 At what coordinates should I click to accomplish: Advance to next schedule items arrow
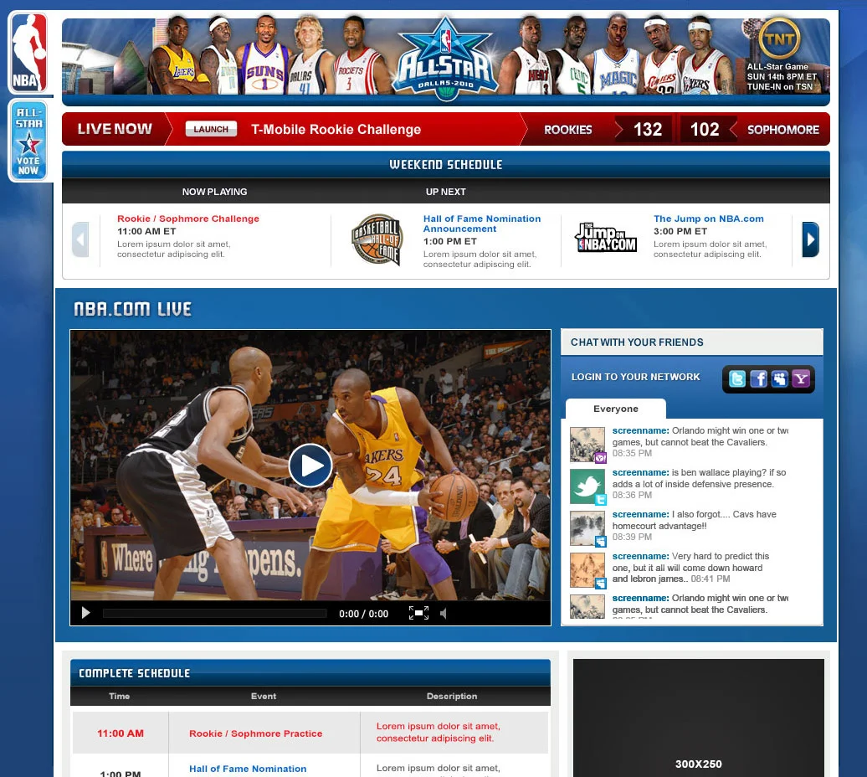click(x=811, y=239)
